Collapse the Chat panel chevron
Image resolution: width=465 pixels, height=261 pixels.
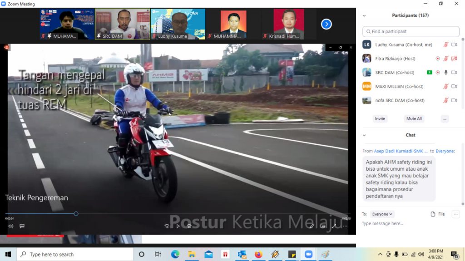[x=364, y=135]
